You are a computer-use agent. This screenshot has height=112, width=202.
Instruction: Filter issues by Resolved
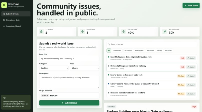click(150, 50)
